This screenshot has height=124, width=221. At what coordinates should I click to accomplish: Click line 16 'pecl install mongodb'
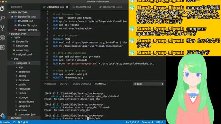(70, 60)
